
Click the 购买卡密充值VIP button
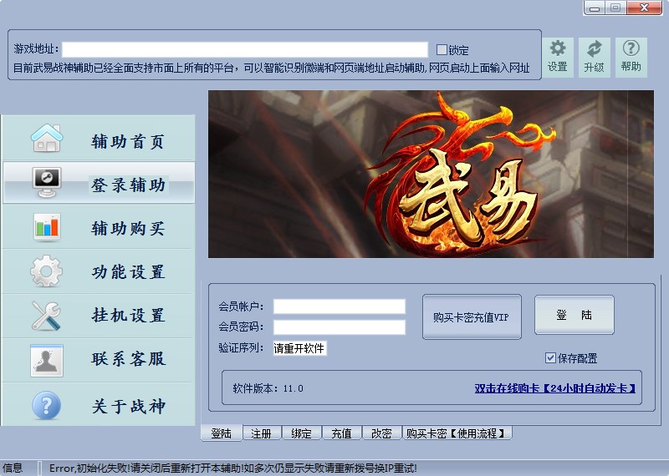472,317
